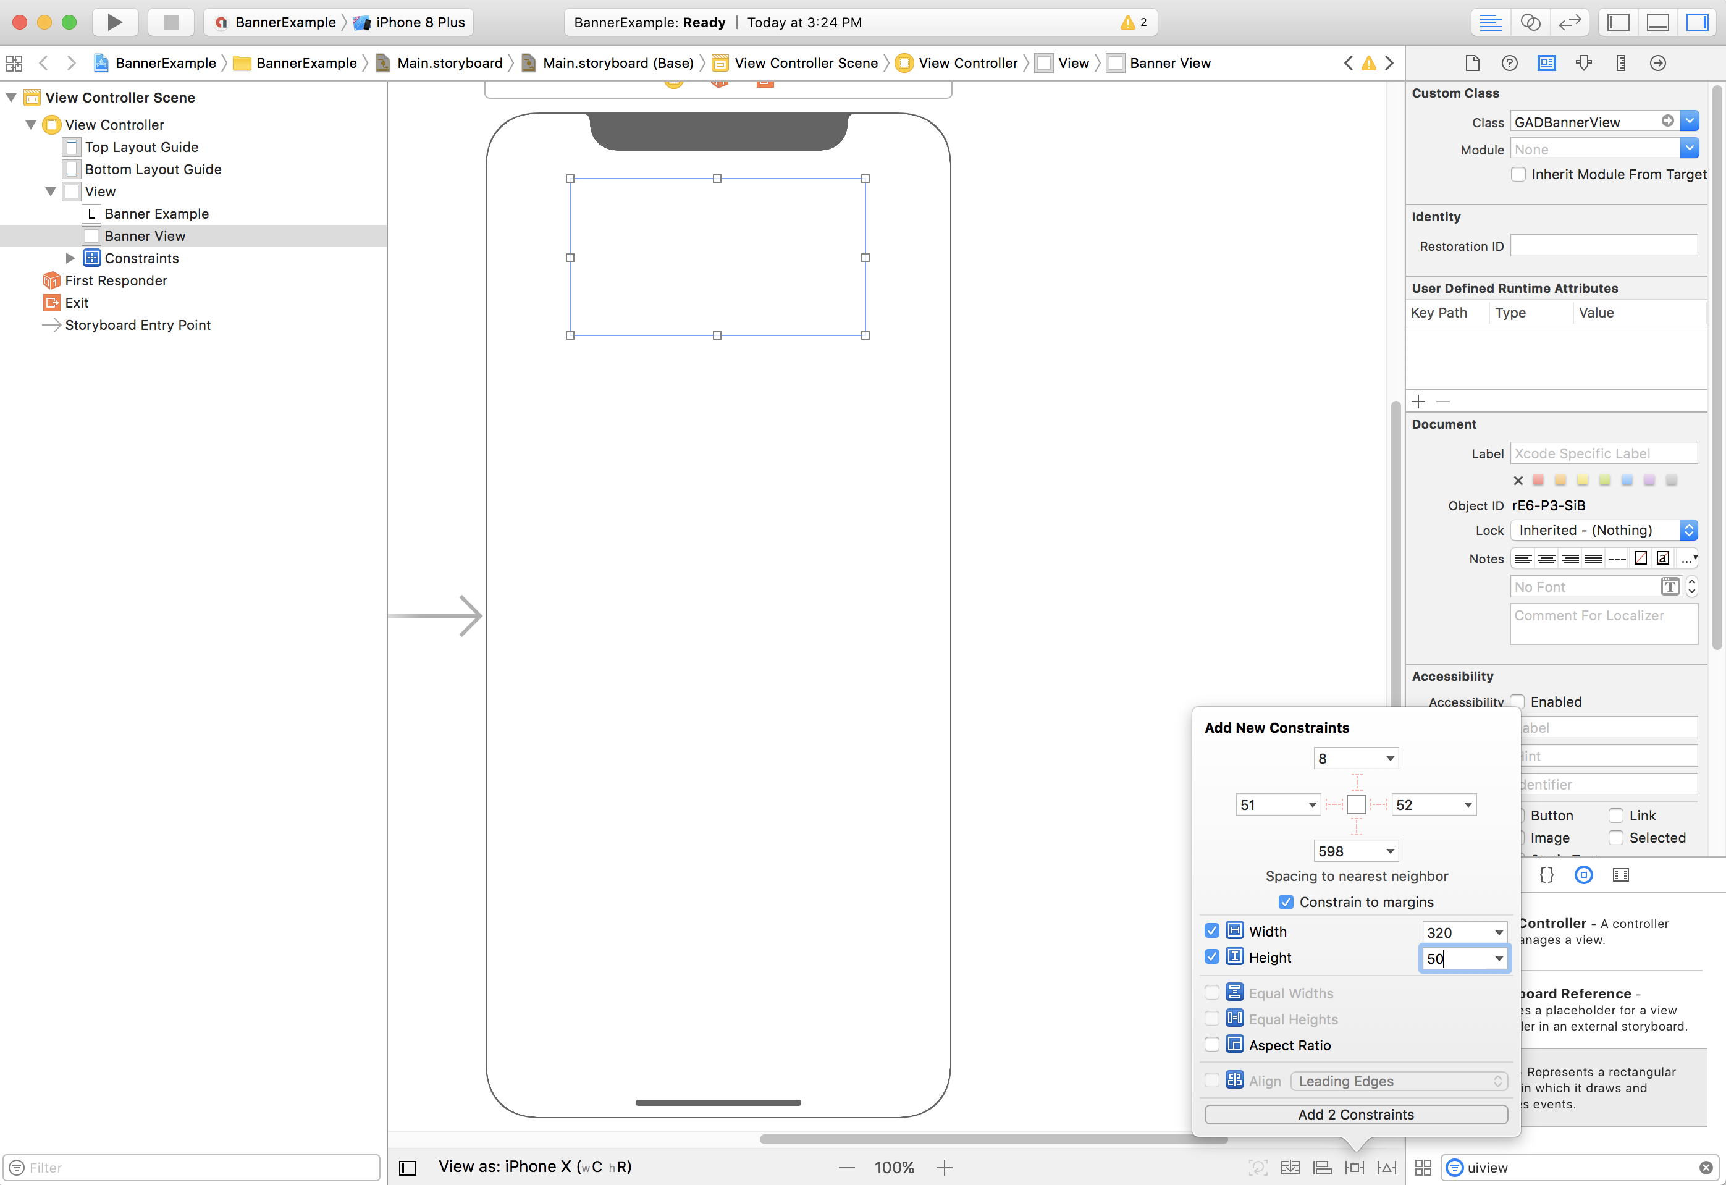Click the Restoration ID text field

click(1604, 246)
